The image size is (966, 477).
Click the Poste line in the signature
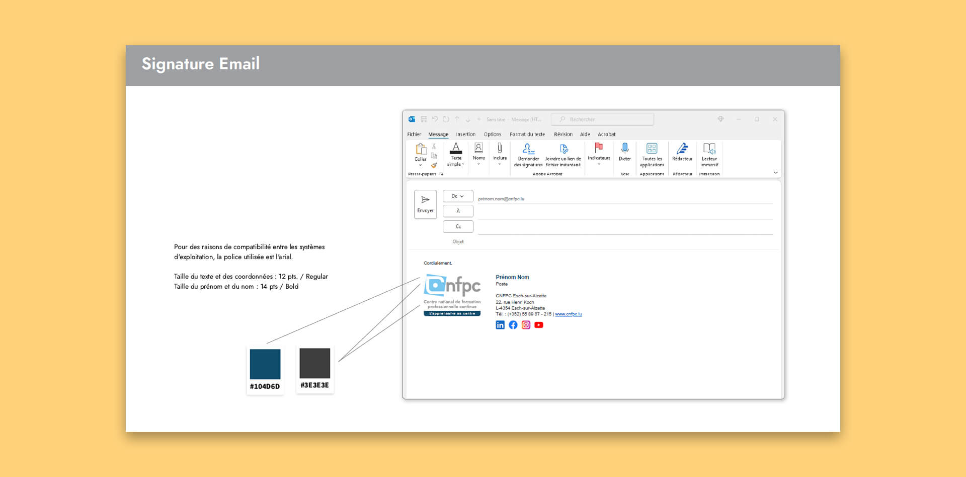(502, 284)
